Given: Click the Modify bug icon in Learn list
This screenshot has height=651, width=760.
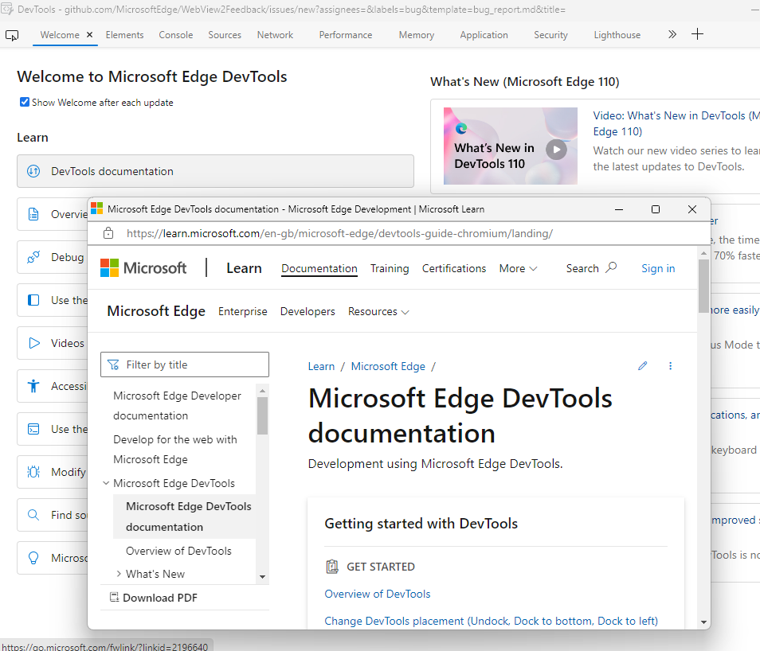Looking at the screenshot, I should click(x=33, y=472).
